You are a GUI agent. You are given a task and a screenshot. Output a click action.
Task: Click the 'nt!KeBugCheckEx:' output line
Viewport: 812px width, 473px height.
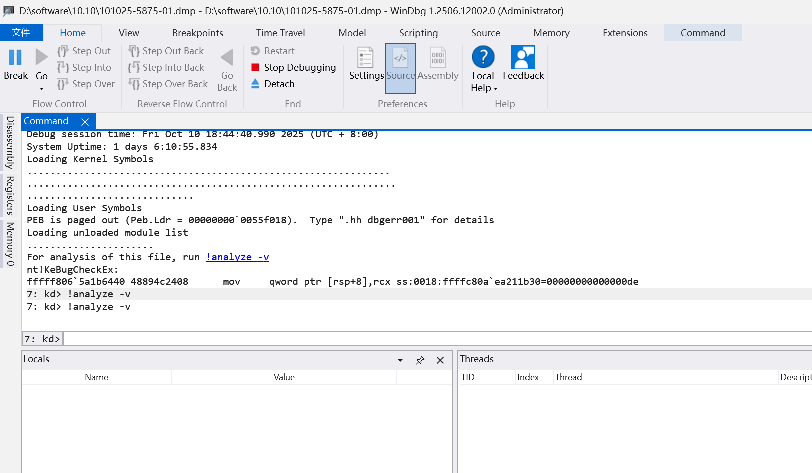coord(73,270)
